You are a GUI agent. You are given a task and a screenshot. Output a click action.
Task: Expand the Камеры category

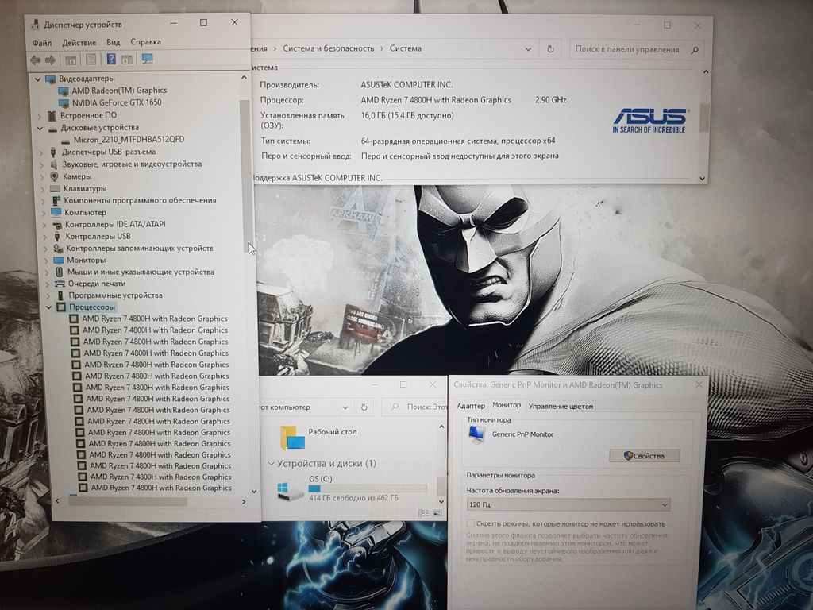pos(43,177)
